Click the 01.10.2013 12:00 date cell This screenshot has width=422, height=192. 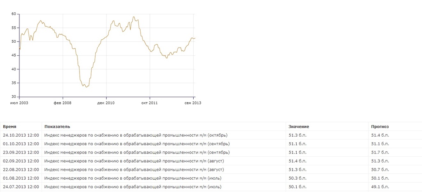coord(21,144)
